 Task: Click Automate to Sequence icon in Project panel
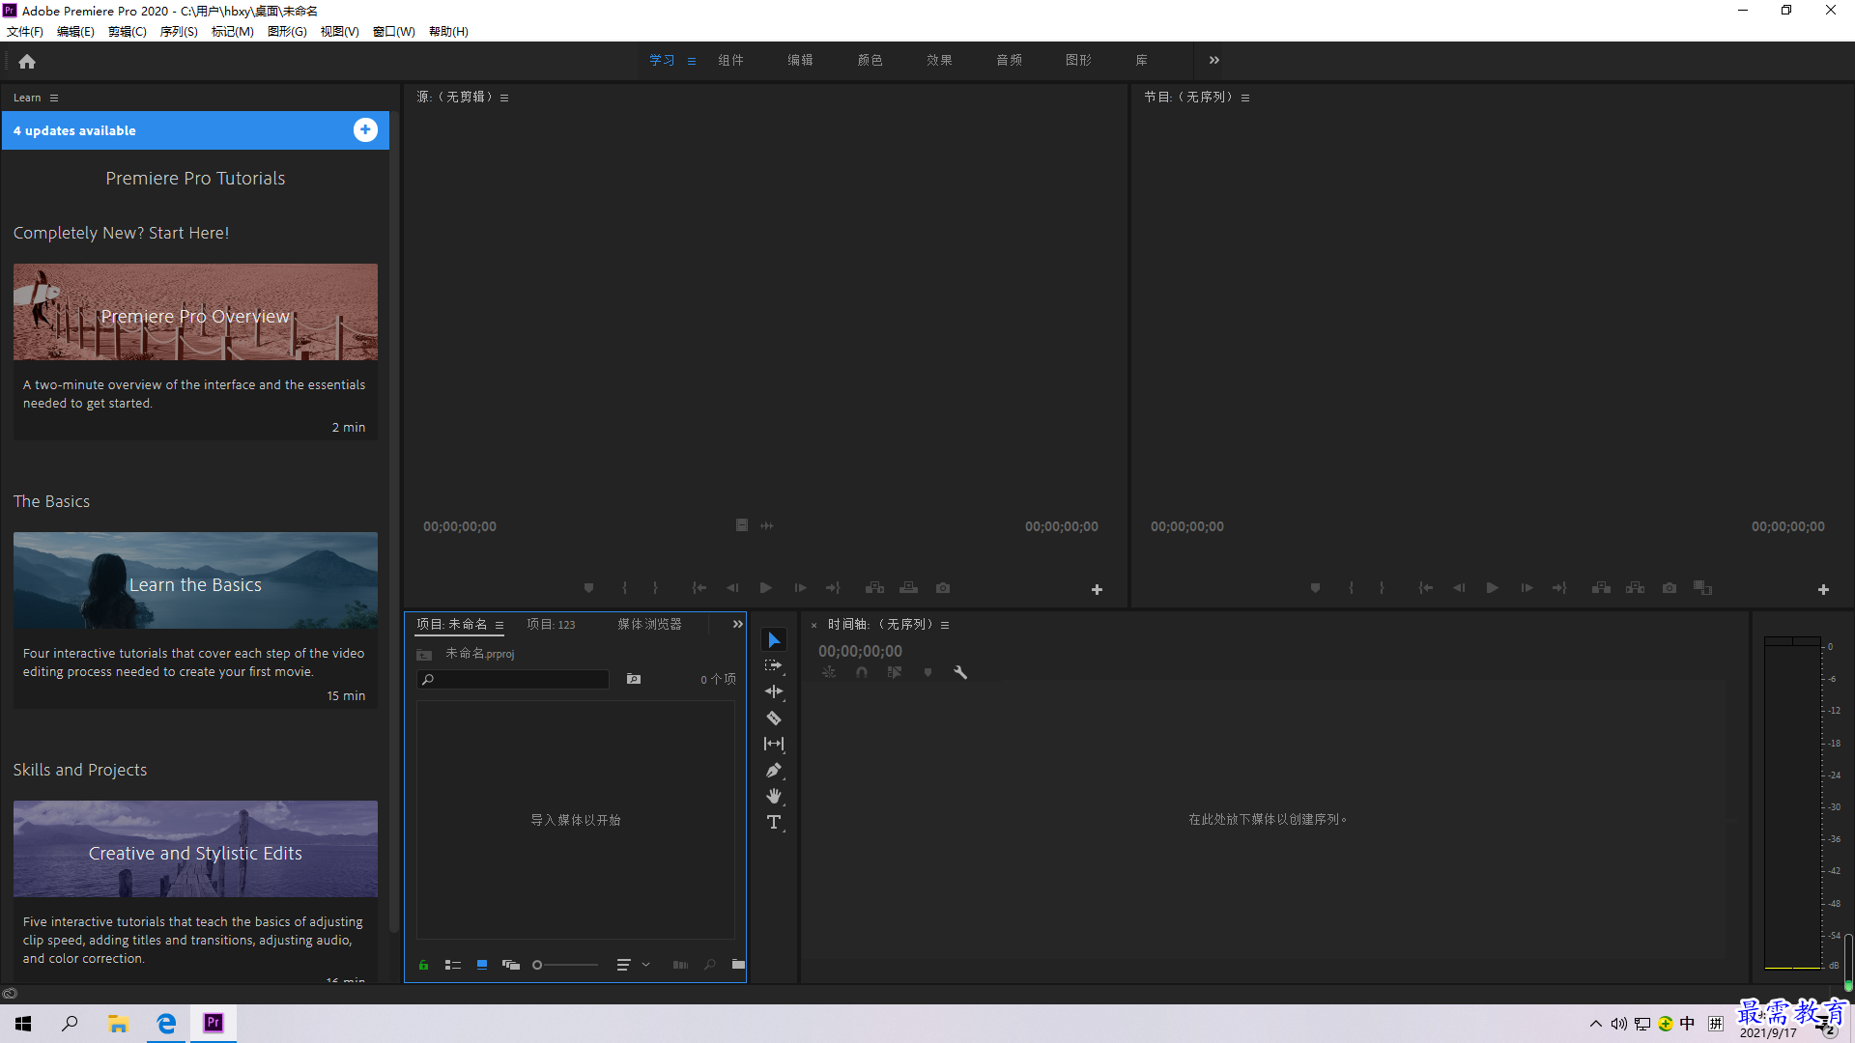tap(680, 964)
